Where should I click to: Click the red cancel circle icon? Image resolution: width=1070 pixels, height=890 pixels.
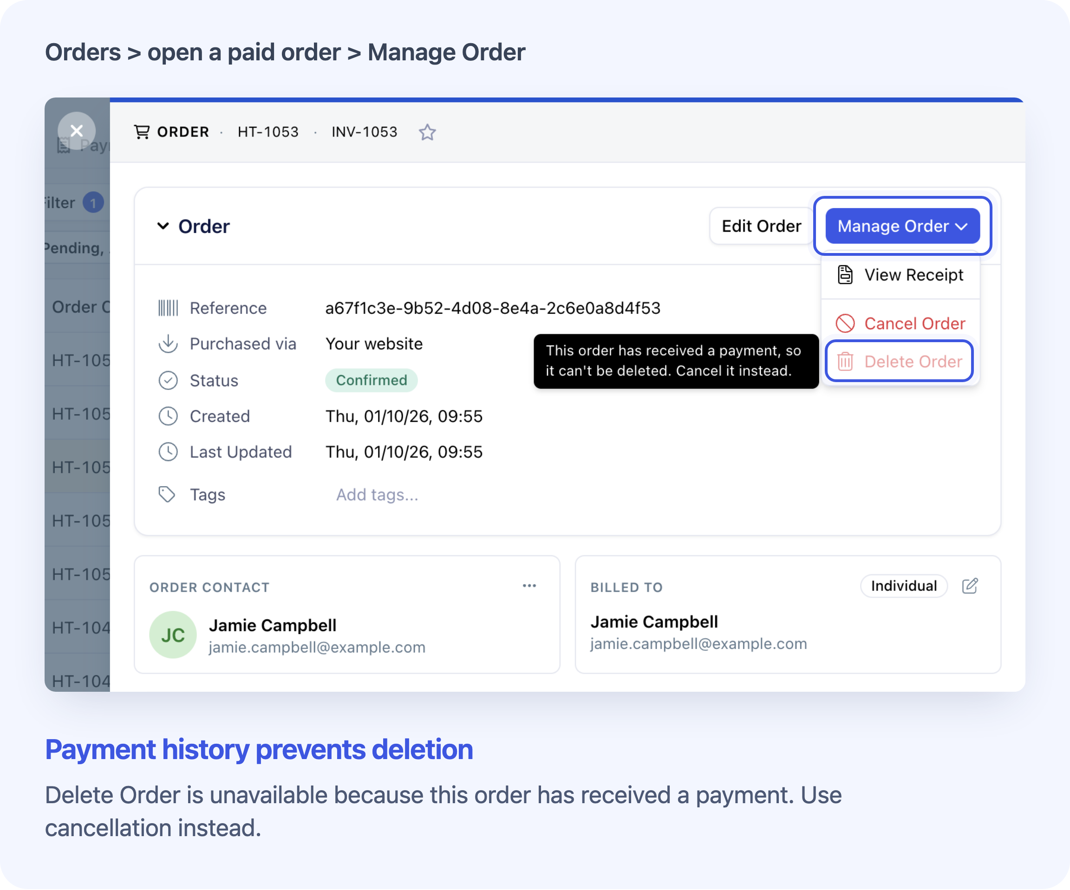click(845, 323)
